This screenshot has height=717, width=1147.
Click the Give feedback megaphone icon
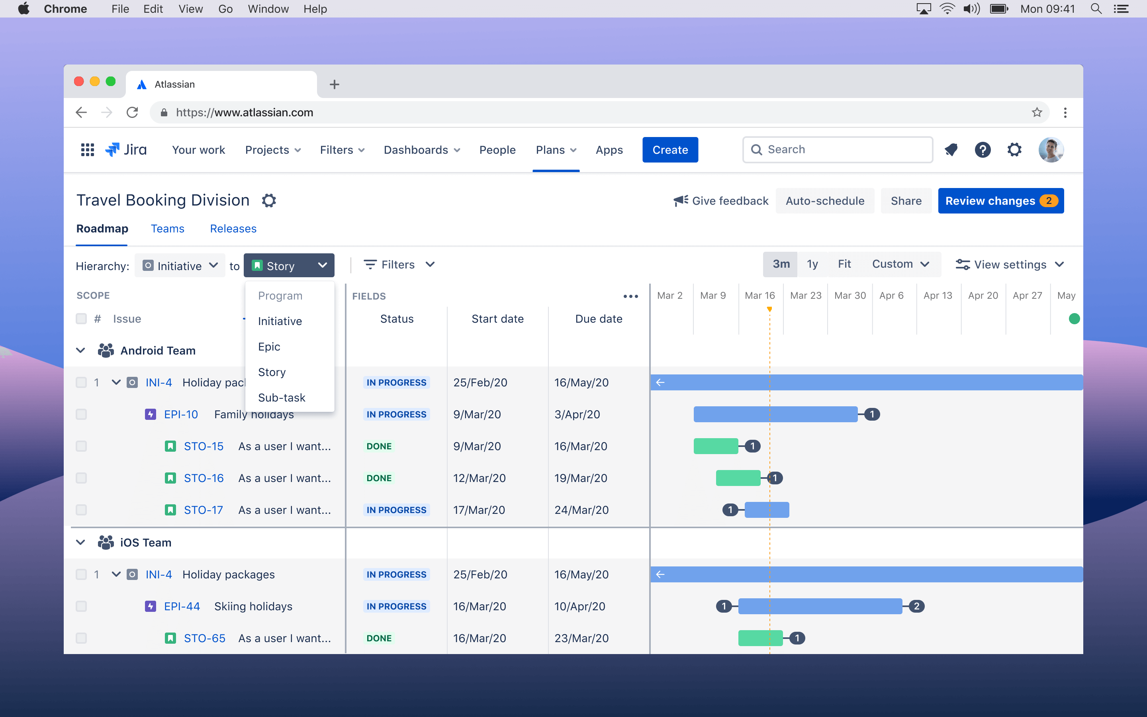(680, 200)
